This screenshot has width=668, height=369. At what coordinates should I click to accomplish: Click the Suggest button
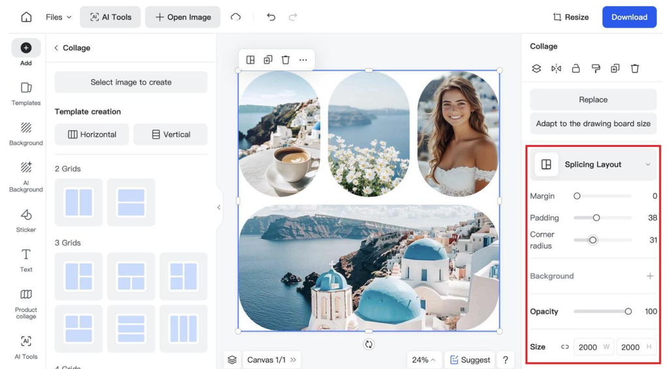pos(470,360)
